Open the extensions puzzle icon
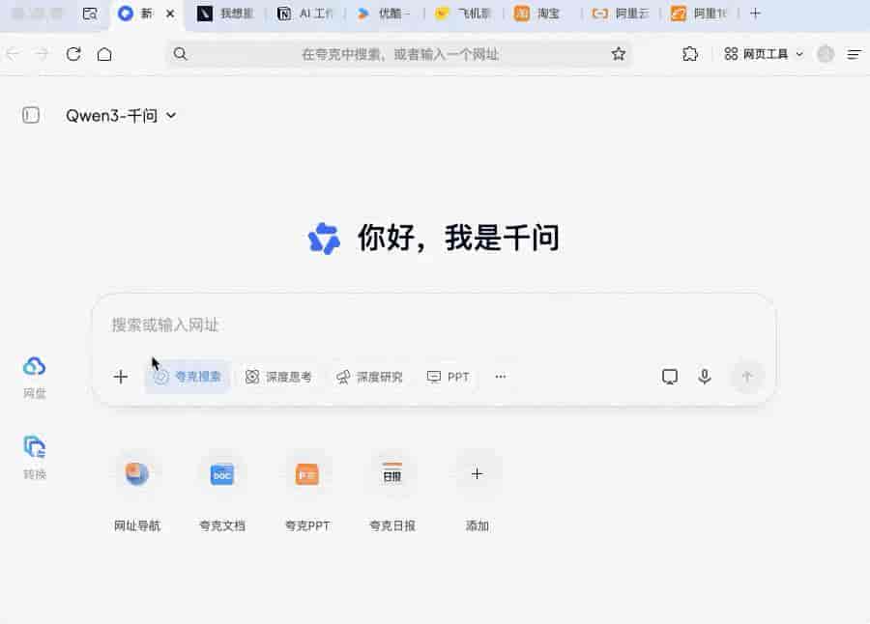Screen dimensions: 870x624 tap(689, 54)
